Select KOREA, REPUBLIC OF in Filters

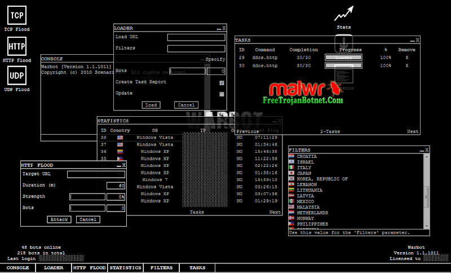click(322, 179)
